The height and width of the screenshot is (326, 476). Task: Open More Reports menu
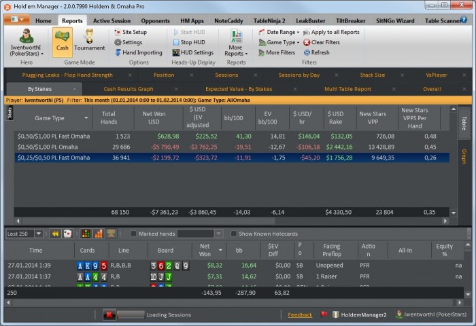236,43
